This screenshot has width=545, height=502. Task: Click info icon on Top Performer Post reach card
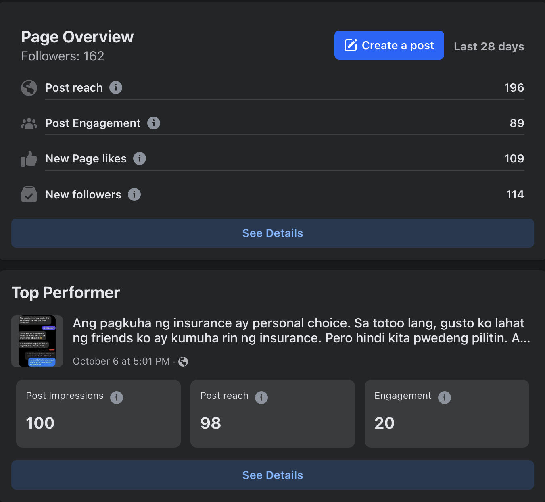pyautogui.click(x=261, y=397)
